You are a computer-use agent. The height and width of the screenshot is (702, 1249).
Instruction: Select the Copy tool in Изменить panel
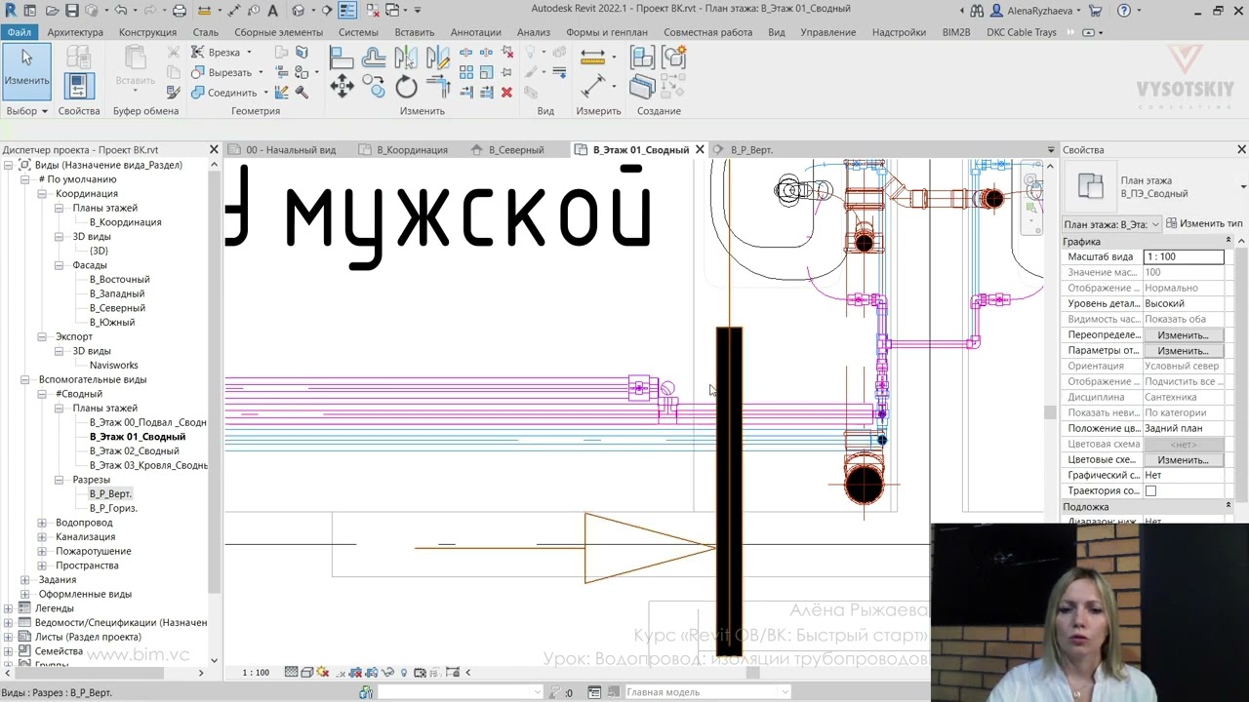tap(374, 88)
